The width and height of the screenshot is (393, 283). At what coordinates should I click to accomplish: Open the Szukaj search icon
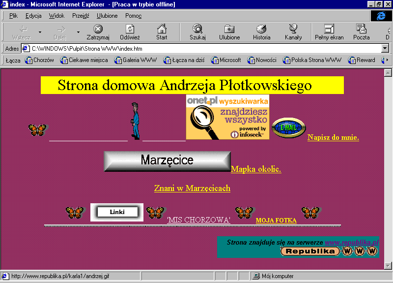tap(197, 32)
